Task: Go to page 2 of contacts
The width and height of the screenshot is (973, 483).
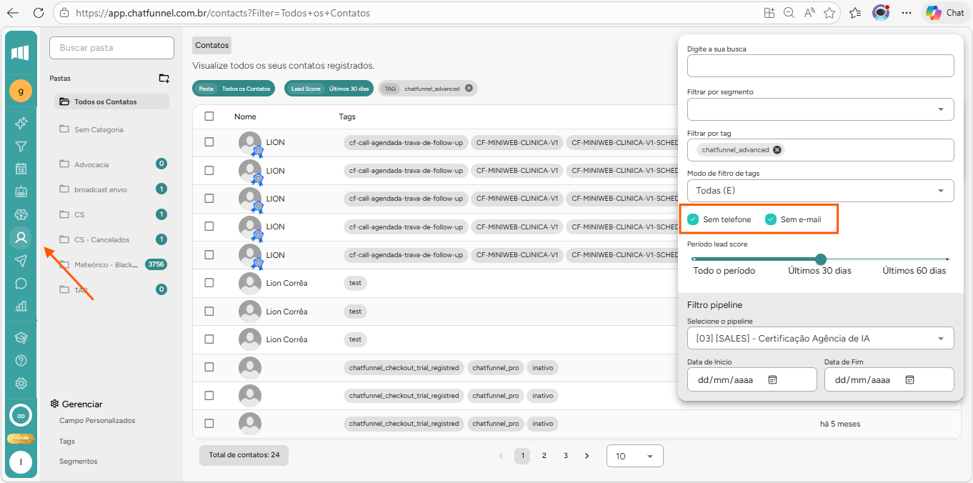Action: pyautogui.click(x=544, y=456)
